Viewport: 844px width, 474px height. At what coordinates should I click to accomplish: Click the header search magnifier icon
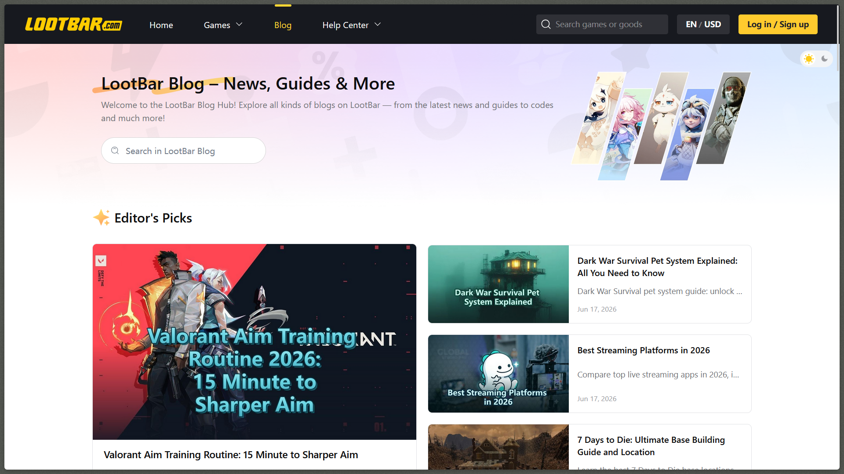click(546, 24)
